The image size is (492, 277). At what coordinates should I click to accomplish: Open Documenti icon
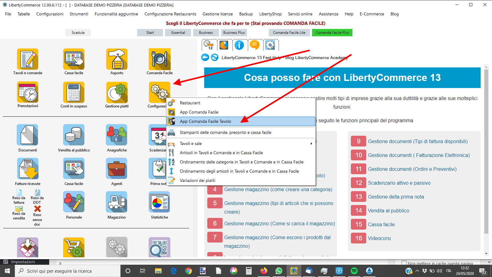tap(28, 135)
